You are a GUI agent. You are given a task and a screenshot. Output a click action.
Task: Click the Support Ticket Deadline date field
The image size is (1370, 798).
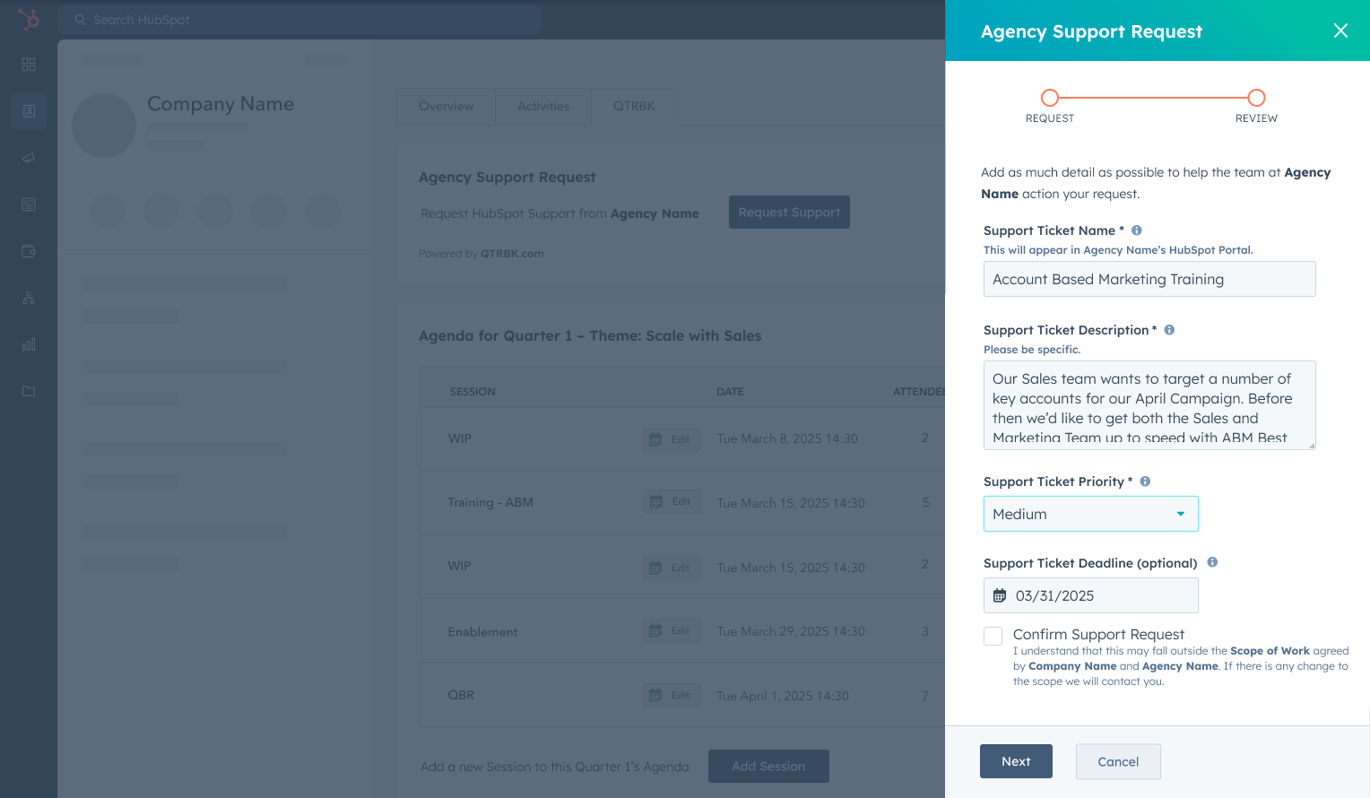(x=1091, y=595)
